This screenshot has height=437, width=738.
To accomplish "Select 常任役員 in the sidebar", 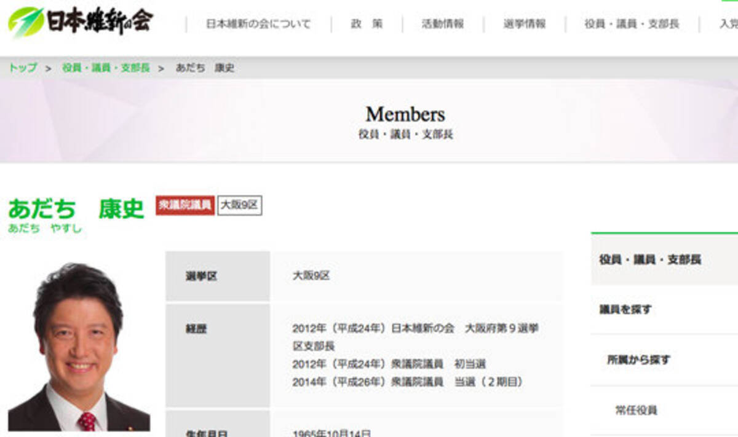I will point(636,410).
